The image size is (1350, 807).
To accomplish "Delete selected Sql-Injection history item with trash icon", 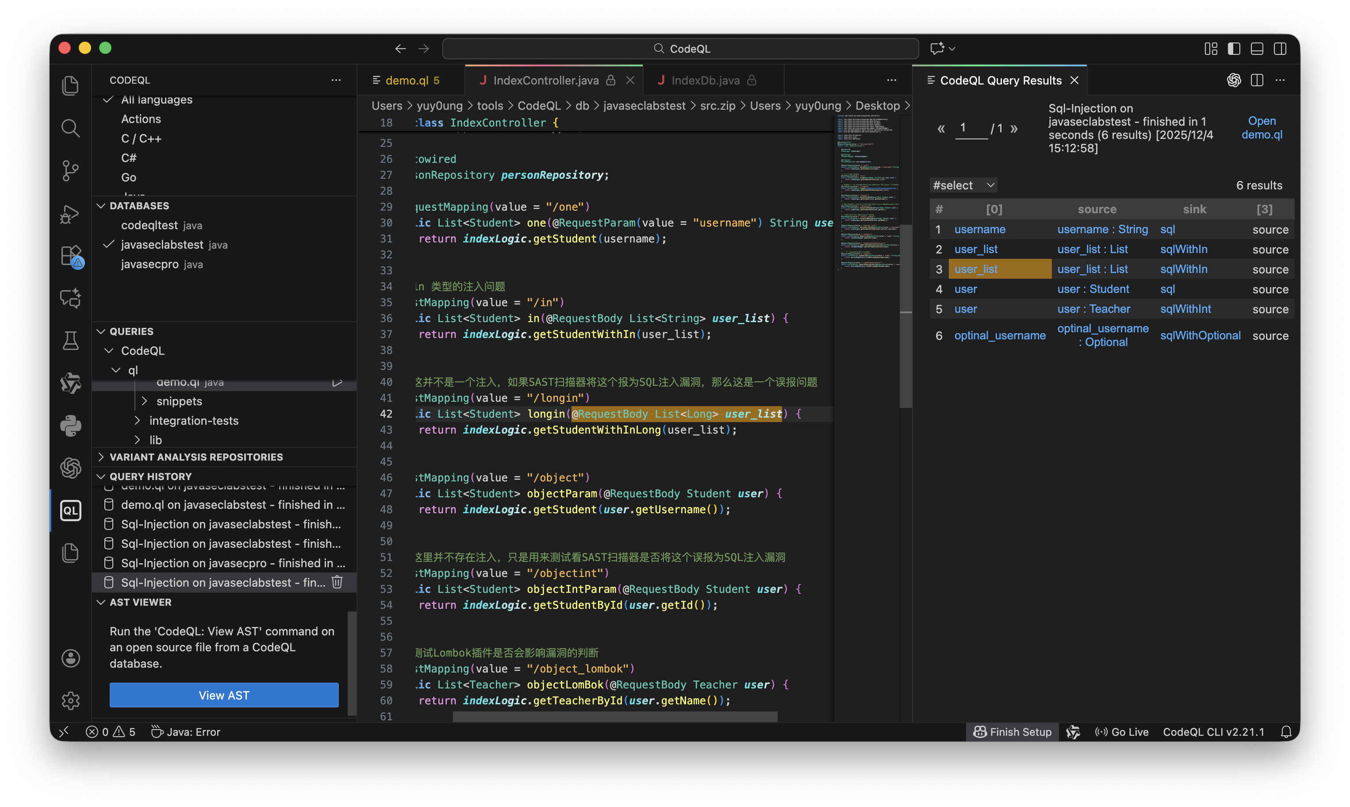I will (337, 582).
